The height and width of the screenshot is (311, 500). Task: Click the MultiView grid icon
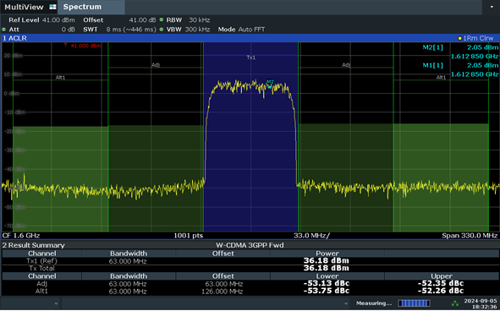click(x=53, y=7)
